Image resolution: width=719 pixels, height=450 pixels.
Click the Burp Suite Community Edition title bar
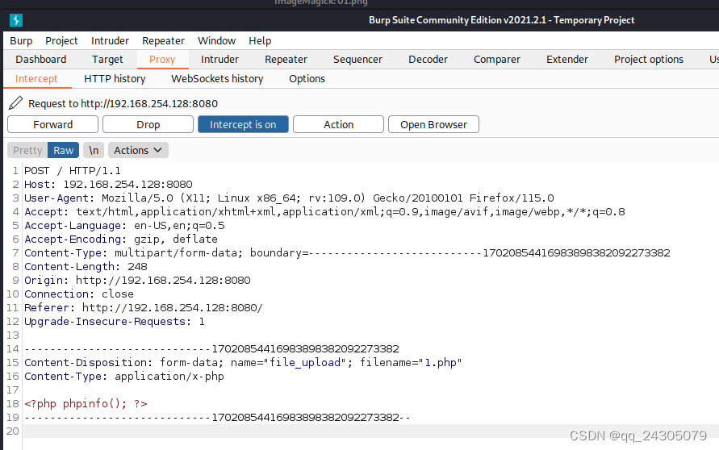pyautogui.click(x=502, y=20)
